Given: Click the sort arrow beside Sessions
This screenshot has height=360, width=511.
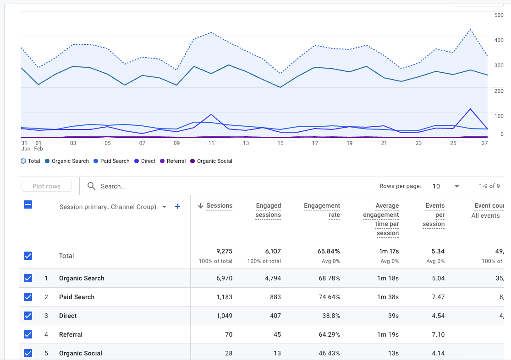Looking at the screenshot, I should (x=201, y=205).
